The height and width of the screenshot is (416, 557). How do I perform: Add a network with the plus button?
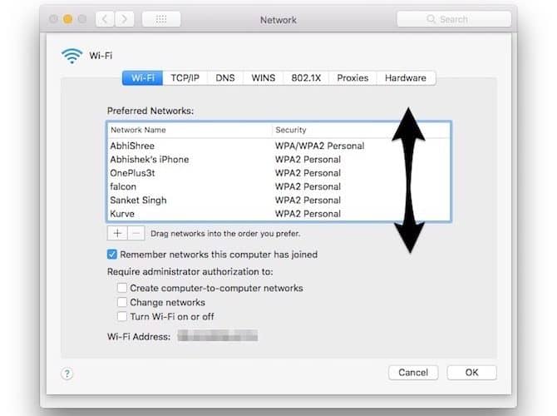[x=117, y=233]
